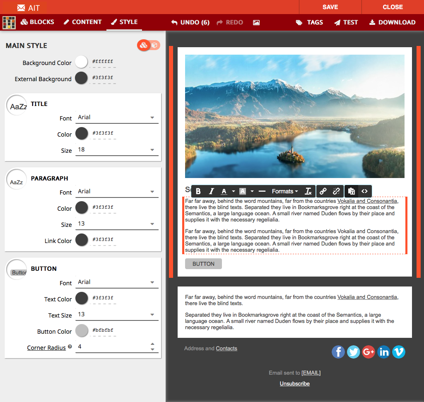Open the source code editor icon

(x=364, y=191)
